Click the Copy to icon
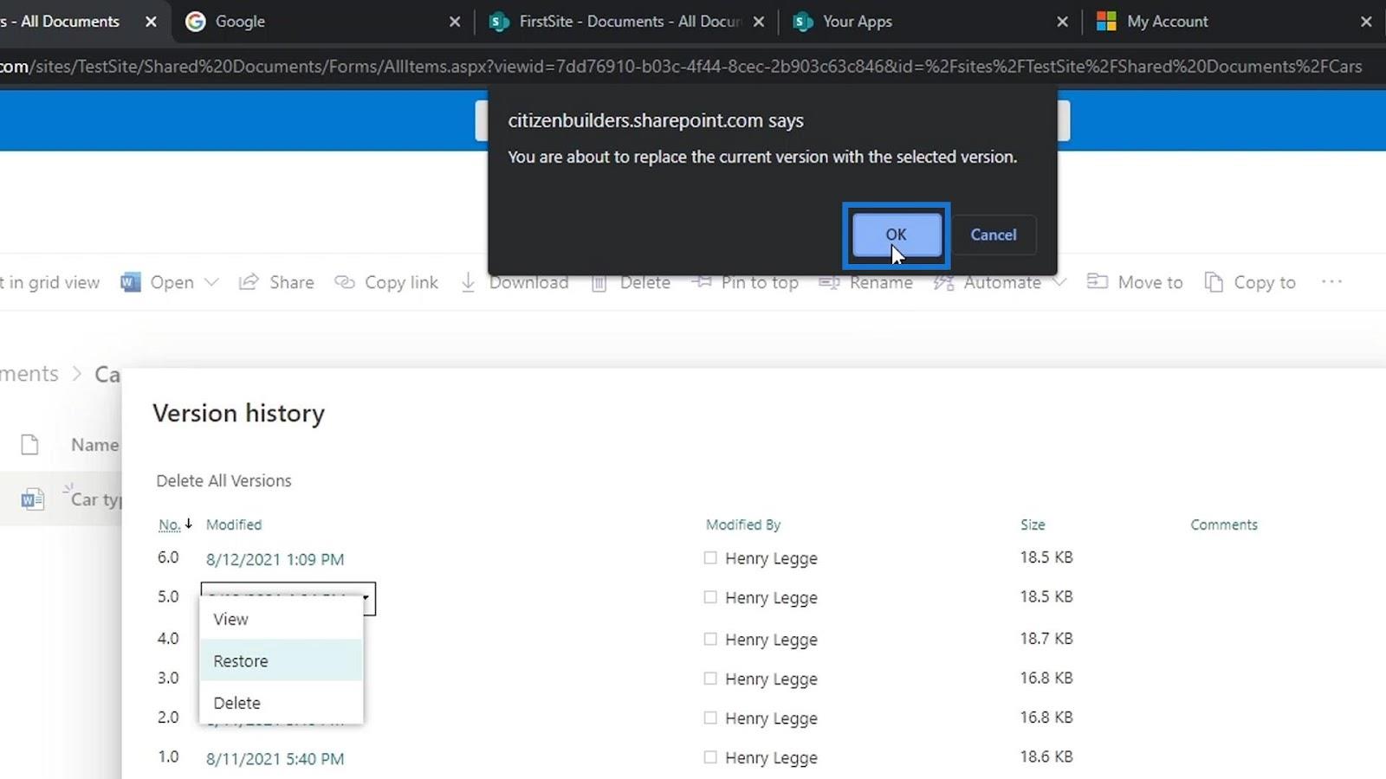The width and height of the screenshot is (1386, 779). click(1214, 282)
